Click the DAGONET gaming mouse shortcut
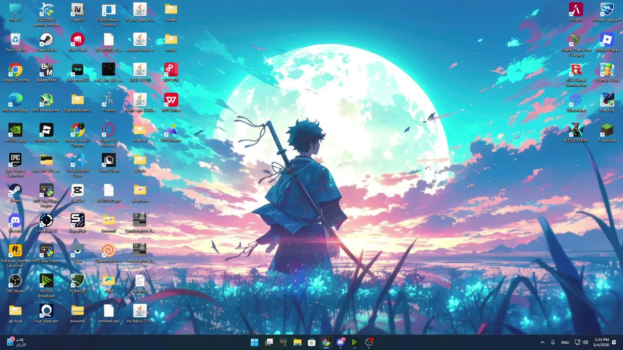The width and height of the screenshot is (623, 350). point(46,15)
